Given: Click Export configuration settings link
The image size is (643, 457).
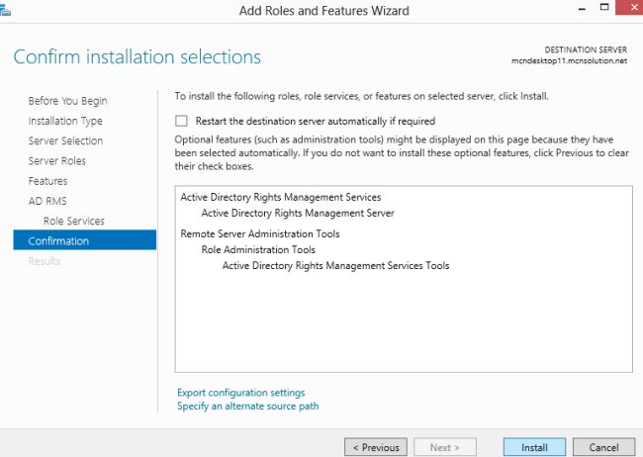Looking at the screenshot, I should coord(240,393).
